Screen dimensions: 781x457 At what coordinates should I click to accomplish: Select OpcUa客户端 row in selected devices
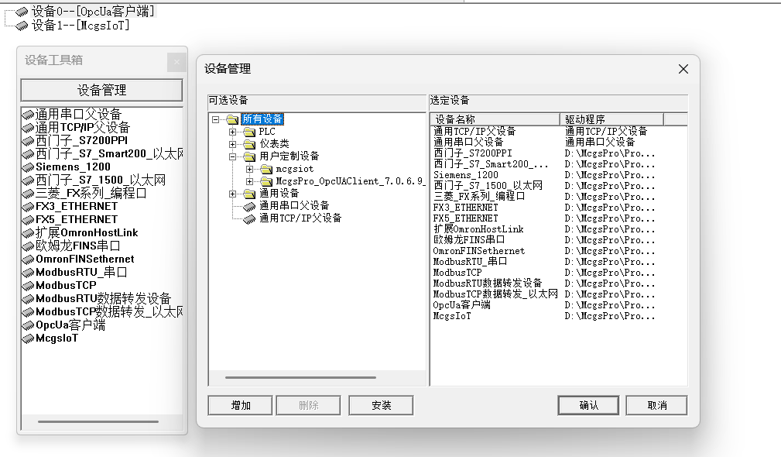click(559, 305)
